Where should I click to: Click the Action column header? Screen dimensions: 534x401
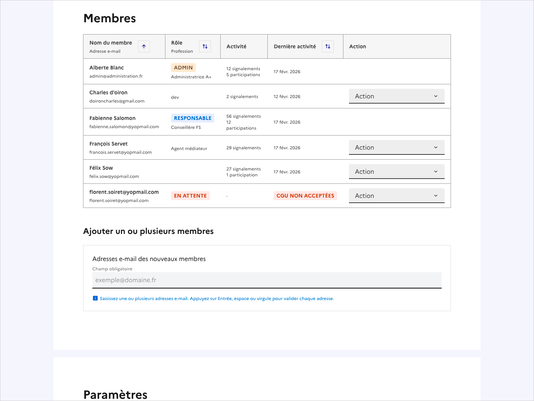[x=357, y=46]
